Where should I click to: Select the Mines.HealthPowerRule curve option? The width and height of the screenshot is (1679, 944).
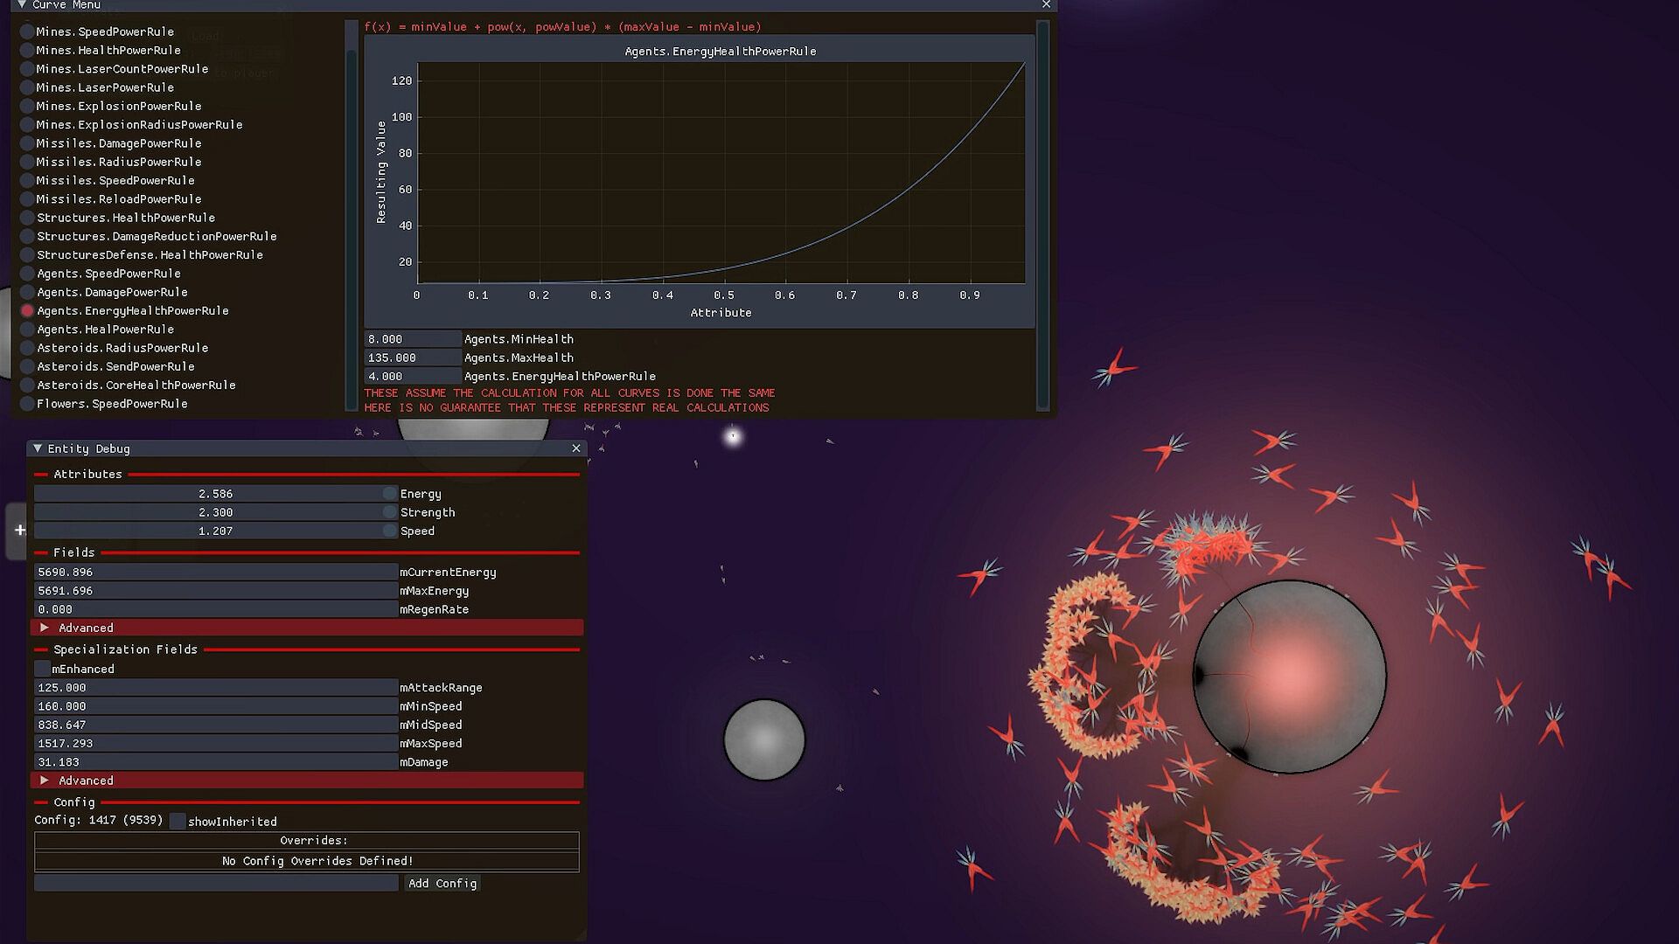(x=27, y=50)
